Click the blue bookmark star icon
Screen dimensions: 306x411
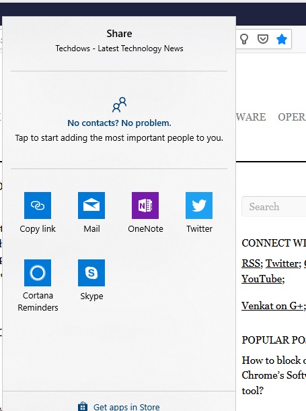point(282,39)
